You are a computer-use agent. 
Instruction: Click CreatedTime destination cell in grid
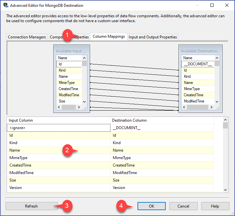(162, 165)
